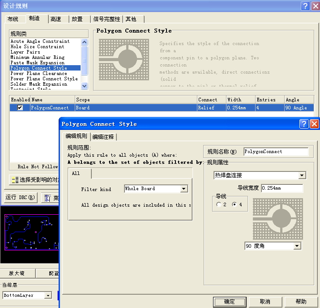Select the PolygonConnect rule name cell
This screenshot has width=320, height=308.
[x=53, y=108]
